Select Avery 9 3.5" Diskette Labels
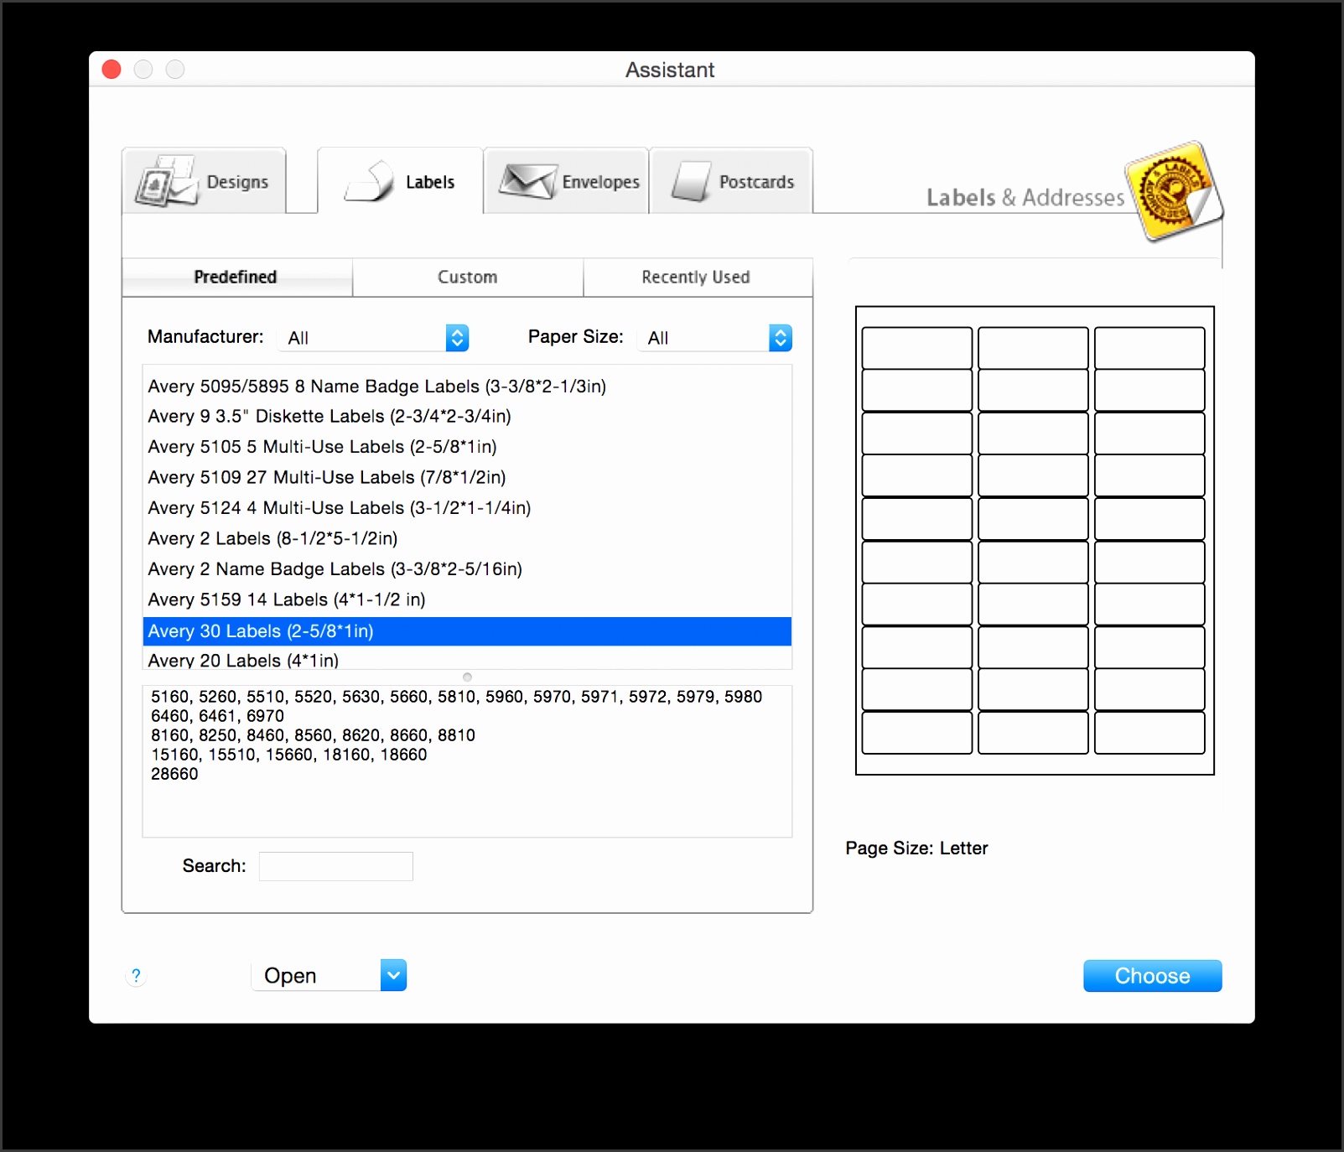1344x1152 pixels. pos(467,417)
